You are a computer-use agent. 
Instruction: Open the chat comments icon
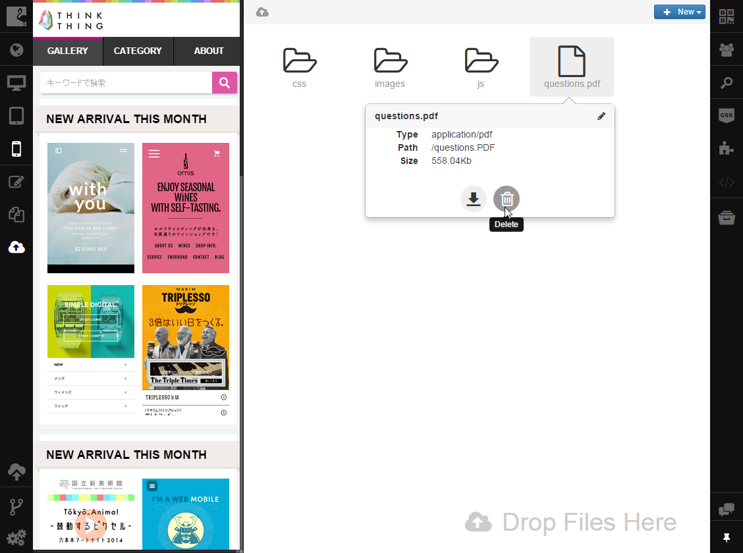tap(727, 510)
